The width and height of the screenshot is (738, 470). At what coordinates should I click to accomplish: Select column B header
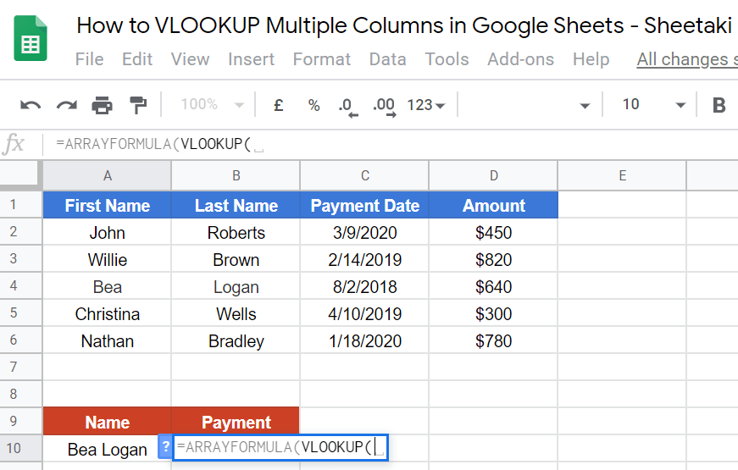coord(236,175)
